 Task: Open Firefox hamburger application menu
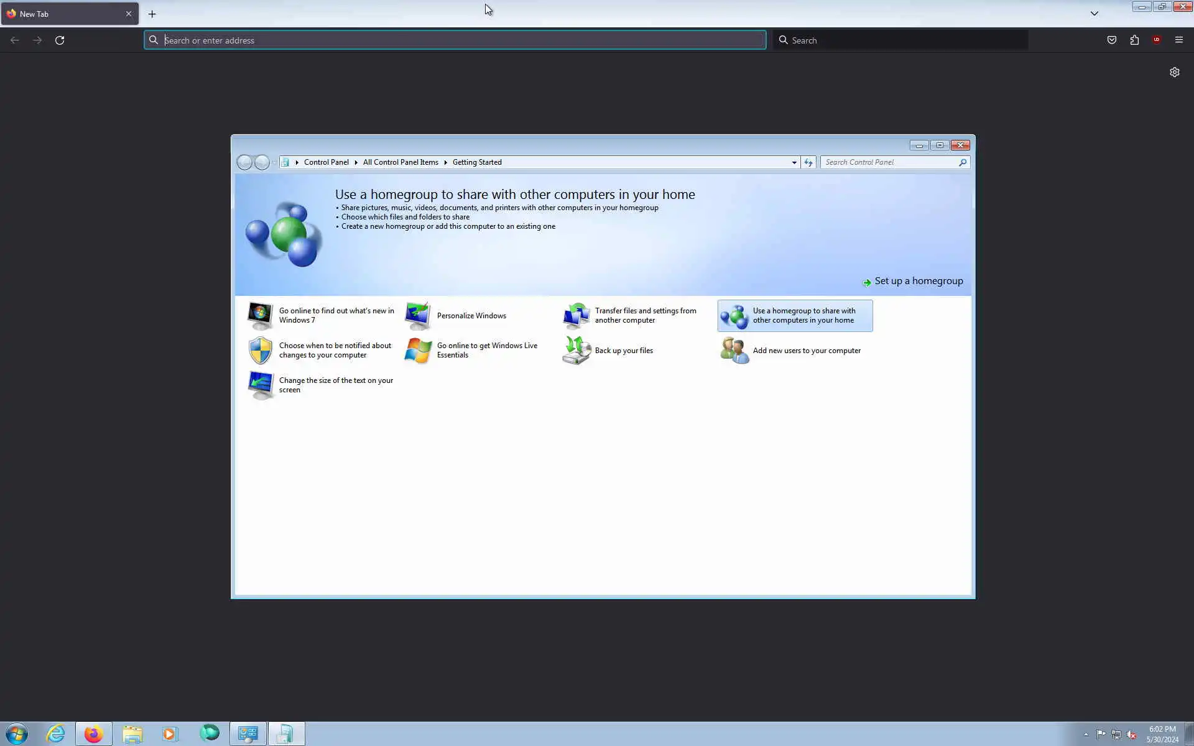pyautogui.click(x=1178, y=40)
